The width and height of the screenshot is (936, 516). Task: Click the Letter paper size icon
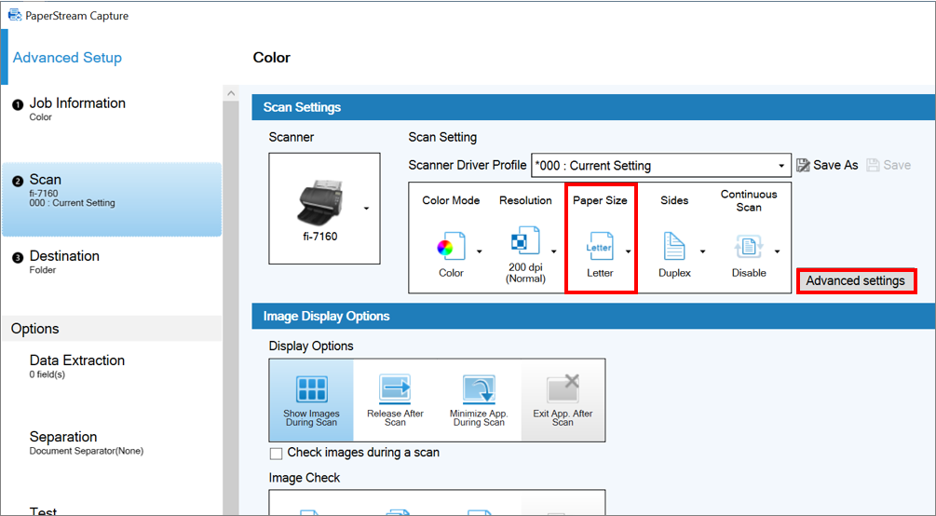(x=600, y=246)
